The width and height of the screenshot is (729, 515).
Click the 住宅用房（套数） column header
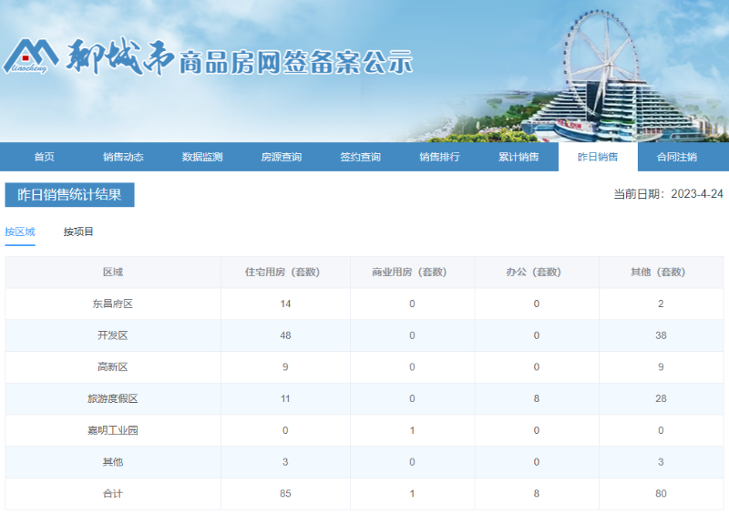coord(285,272)
